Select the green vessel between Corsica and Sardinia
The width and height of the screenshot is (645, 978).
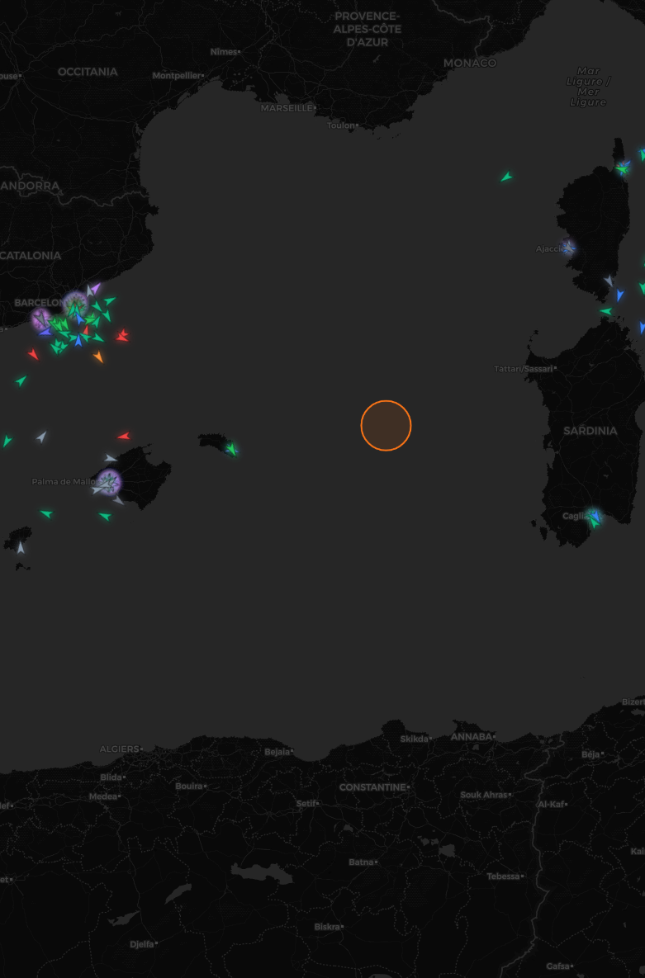(x=605, y=311)
